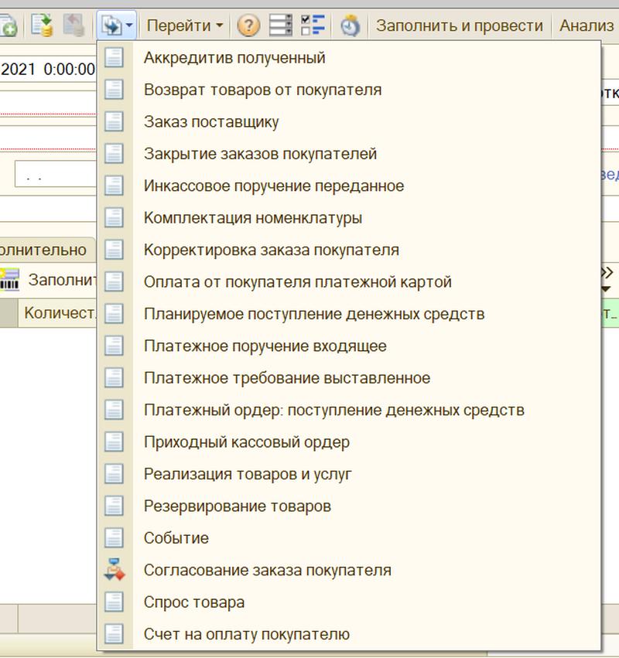Click the icon beside Резервирование товаров
619x658 pixels.
click(x=114, y=506)
